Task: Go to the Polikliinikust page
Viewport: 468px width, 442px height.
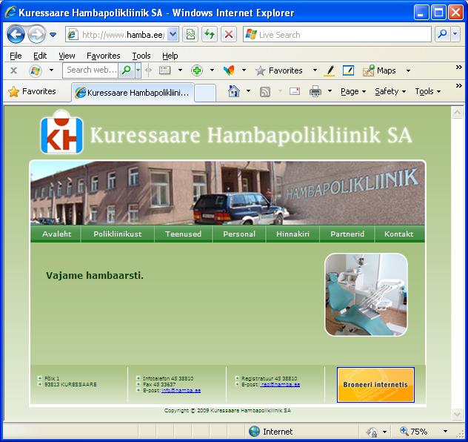Action: (x=118, y=234)
